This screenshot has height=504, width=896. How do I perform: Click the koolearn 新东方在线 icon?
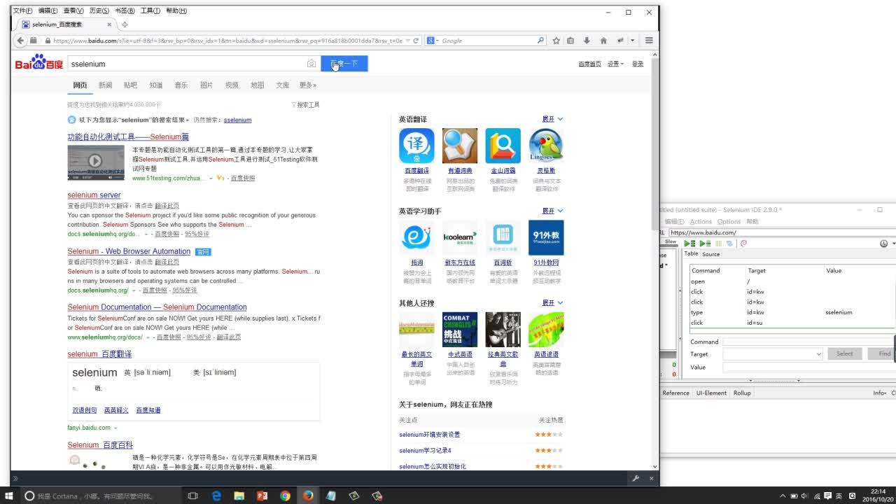point(460,238)
